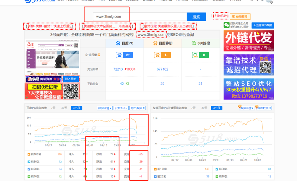Toggle 前20名 checkbox in 百度PC排名趋势

[x=29, y=169]
